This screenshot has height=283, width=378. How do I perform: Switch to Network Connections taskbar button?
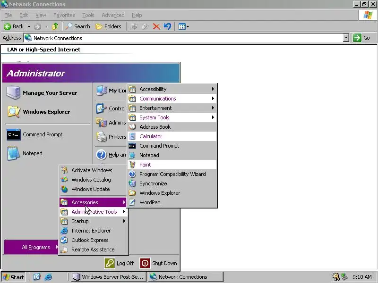tap(185, 277)
